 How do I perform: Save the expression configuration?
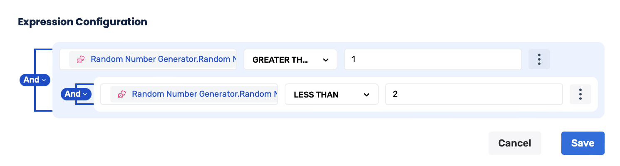pyautogui.click(x=583, y=143)
